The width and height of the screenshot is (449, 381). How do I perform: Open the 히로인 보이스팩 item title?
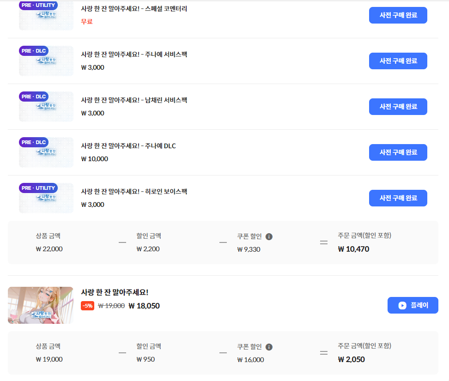point(134,192)
